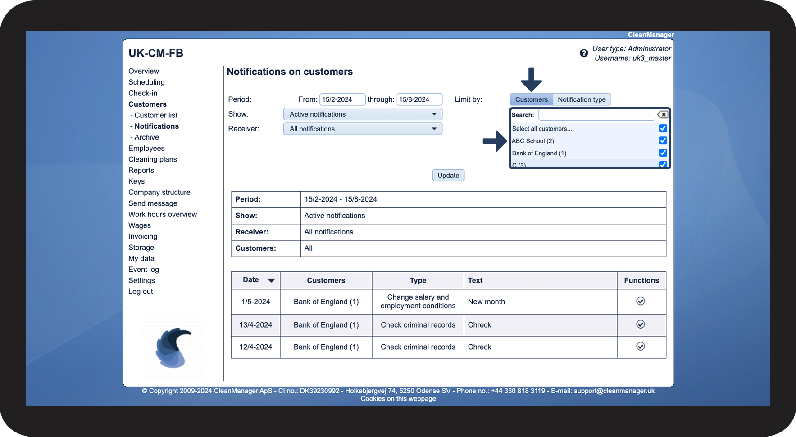Mark the 13/4-2024 notification as done

pyautogui.click(x=641, y=324)
